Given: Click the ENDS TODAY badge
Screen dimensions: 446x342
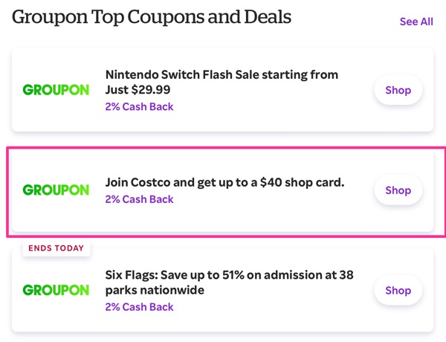Looking at the screenshot, I should coord(56,248).
